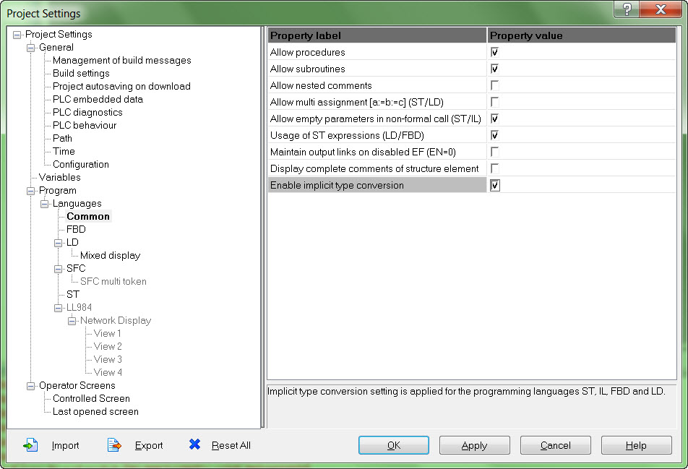Enable Allow nested comments checkbox

[494, 85]
